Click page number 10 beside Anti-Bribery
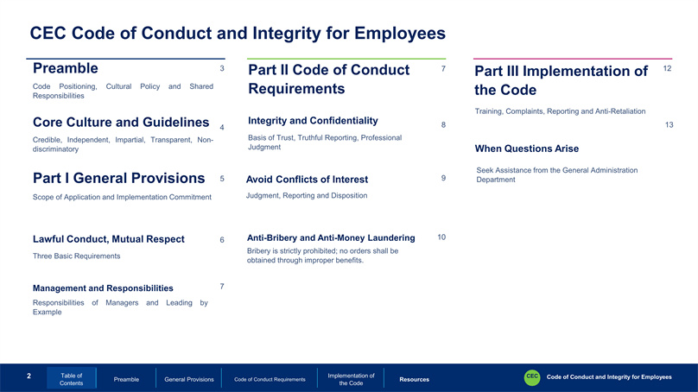Screen dimensions: 698x392 (441, 237)
